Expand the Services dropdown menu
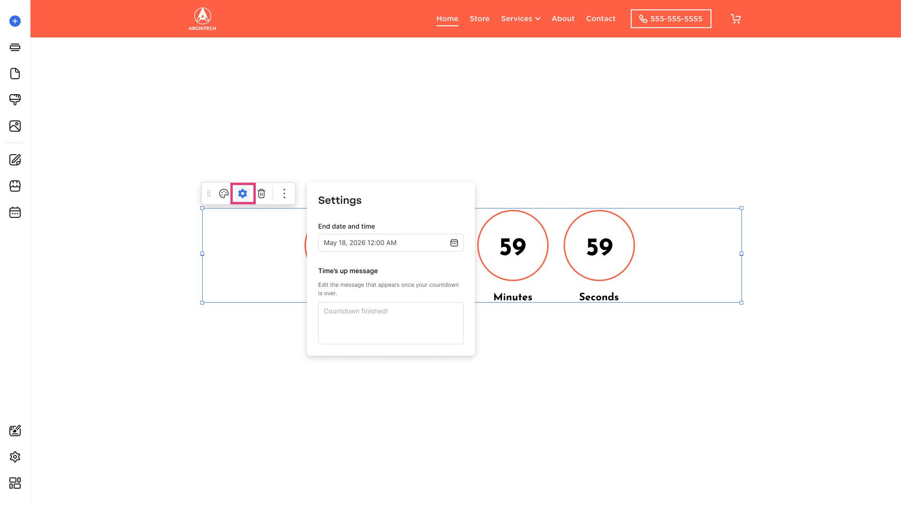 coord(521,19)
